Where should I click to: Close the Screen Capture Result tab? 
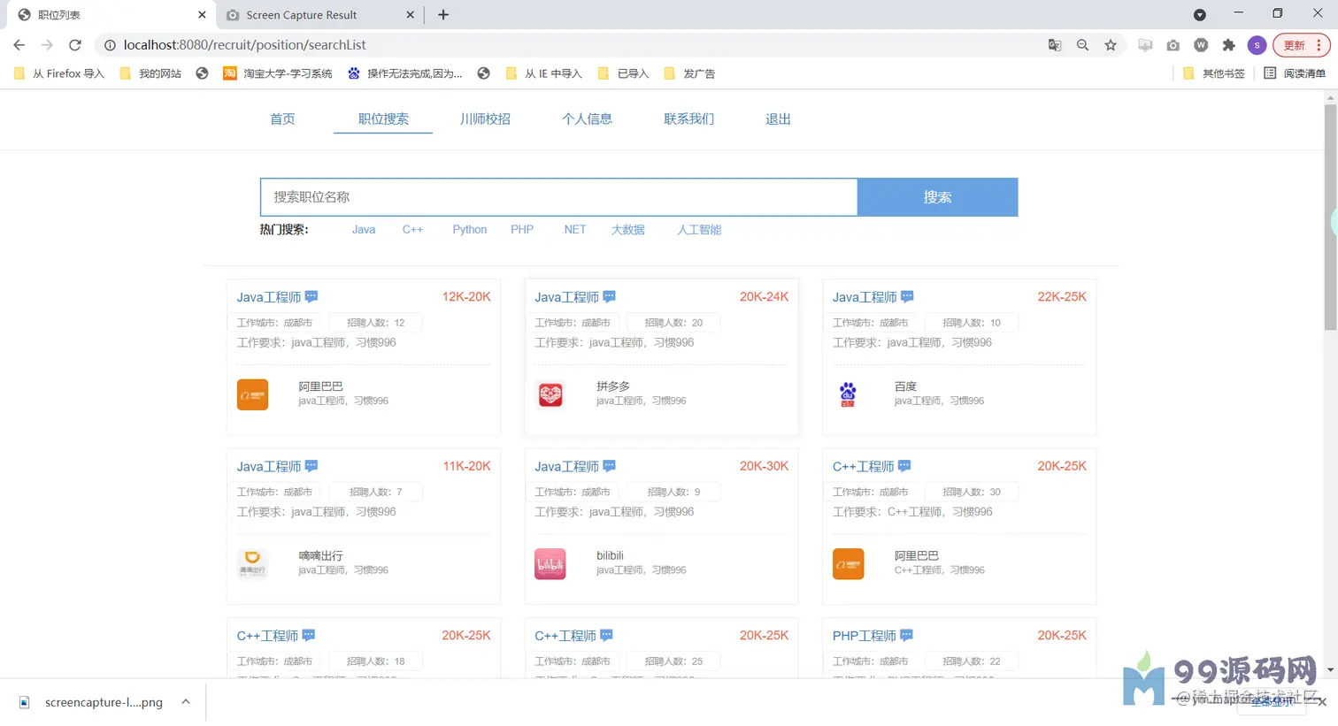[410, 15]
